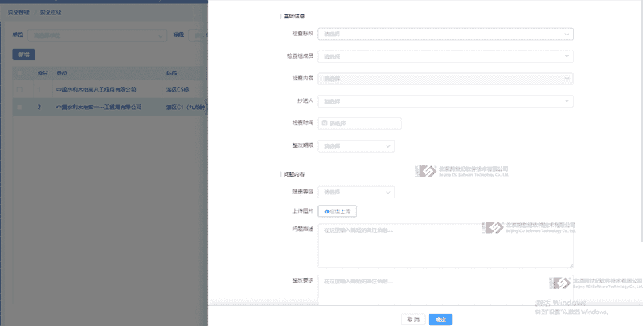Click 中国水利水电第八工程局有限公司 cell
The width and height of the screenshot is (643, 326).
(96, 89)
